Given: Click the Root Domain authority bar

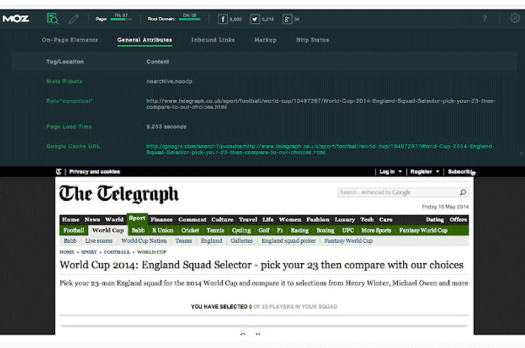Looking at the screenshot, I should pos(190,20).
